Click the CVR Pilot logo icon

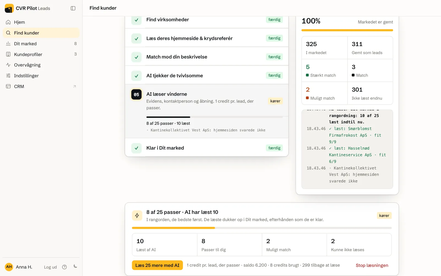pos(9,8)
